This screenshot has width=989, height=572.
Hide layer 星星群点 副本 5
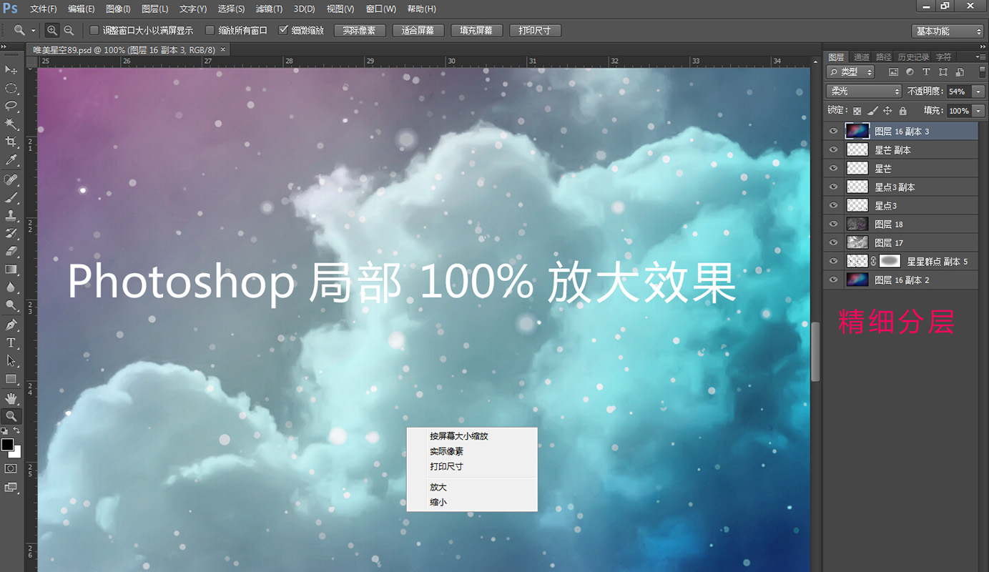(x=833, y=262)
